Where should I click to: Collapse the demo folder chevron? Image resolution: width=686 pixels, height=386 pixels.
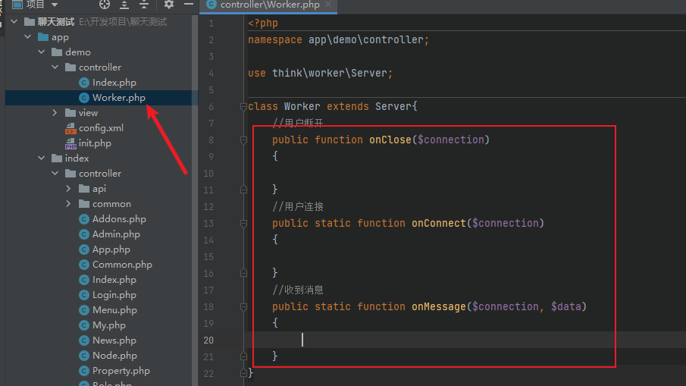[x=42, y=52]
